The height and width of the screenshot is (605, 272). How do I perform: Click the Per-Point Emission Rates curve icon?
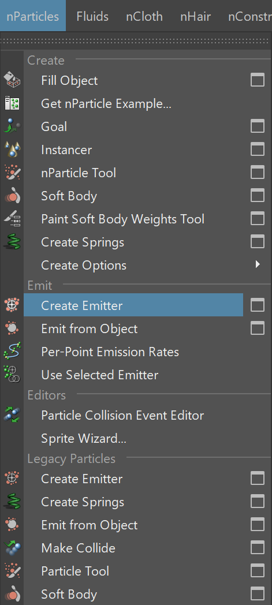pos(12,352)
